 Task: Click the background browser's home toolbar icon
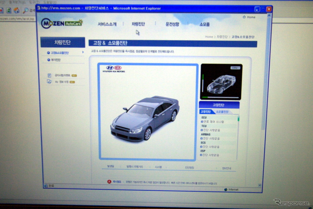click(x=17, y=10)
